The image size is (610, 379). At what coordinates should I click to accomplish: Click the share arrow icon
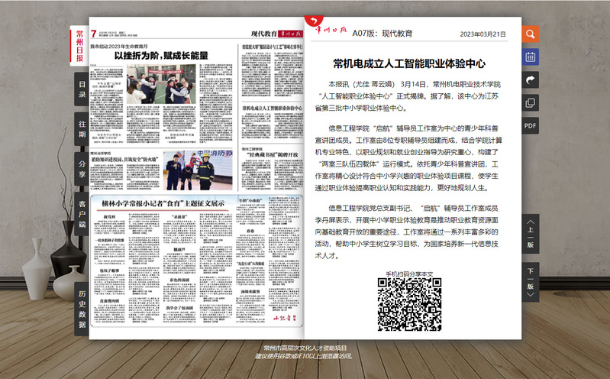530,79
